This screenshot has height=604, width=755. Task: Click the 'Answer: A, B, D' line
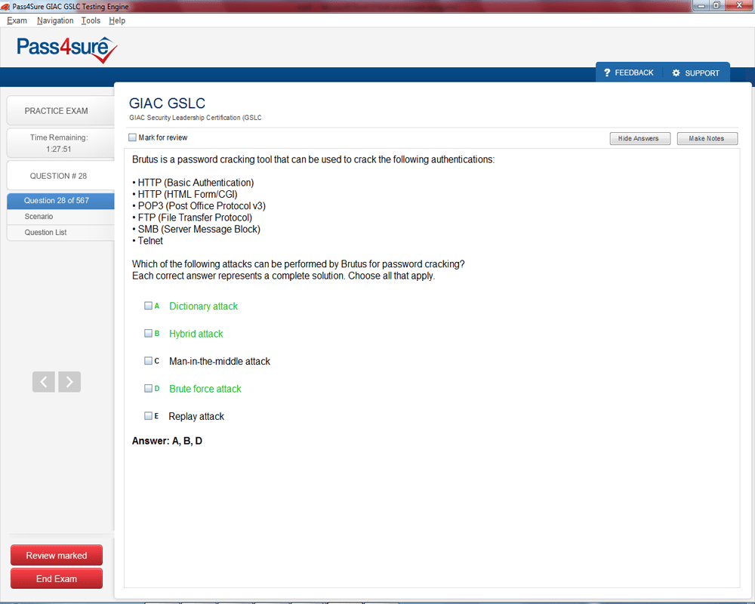point(167,441)
